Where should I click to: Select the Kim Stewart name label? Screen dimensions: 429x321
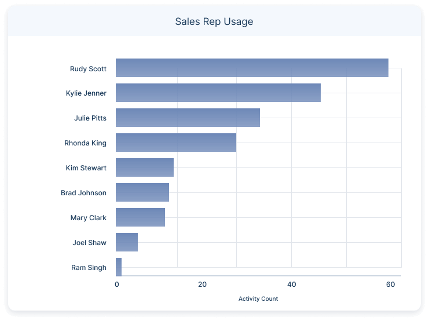coord(86,168)
